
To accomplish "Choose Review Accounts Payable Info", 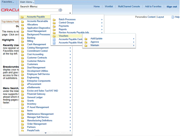I will click(x=74, y=33).
